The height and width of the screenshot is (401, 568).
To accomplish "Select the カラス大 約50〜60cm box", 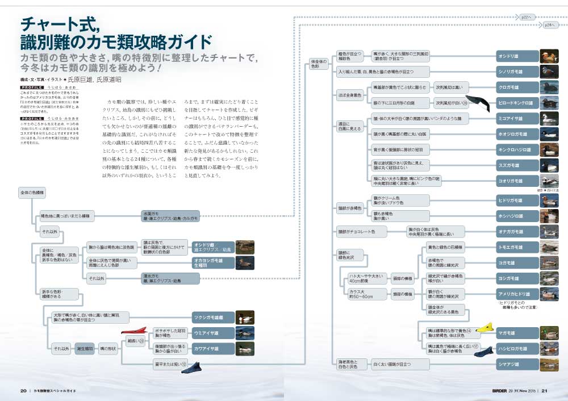I will pyautogui.click(x=367, y=294).
